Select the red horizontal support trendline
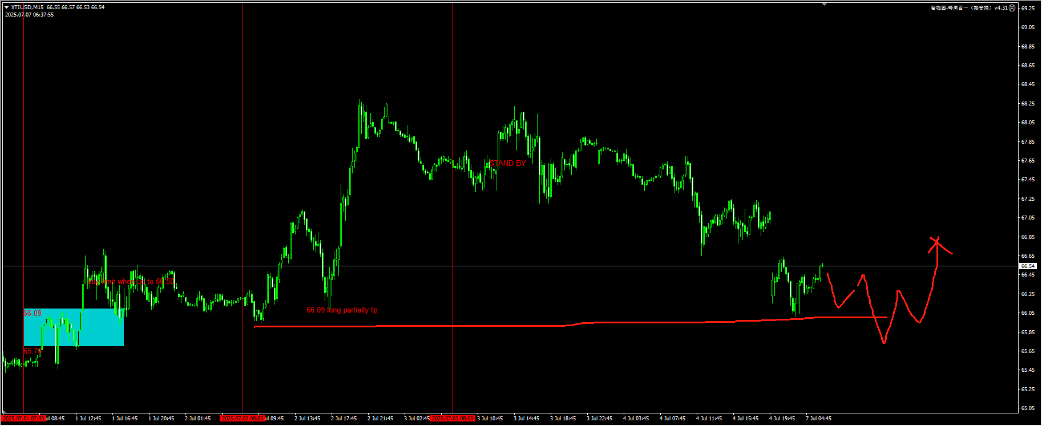Image resolution: width=1042 pixels, height=426 pixels. [x=457, y=326]
